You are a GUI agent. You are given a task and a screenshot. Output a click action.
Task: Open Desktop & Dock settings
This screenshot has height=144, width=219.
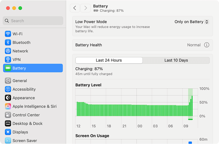[28, 124]
